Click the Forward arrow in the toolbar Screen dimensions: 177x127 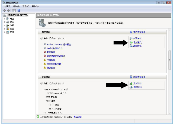point(8,11)
